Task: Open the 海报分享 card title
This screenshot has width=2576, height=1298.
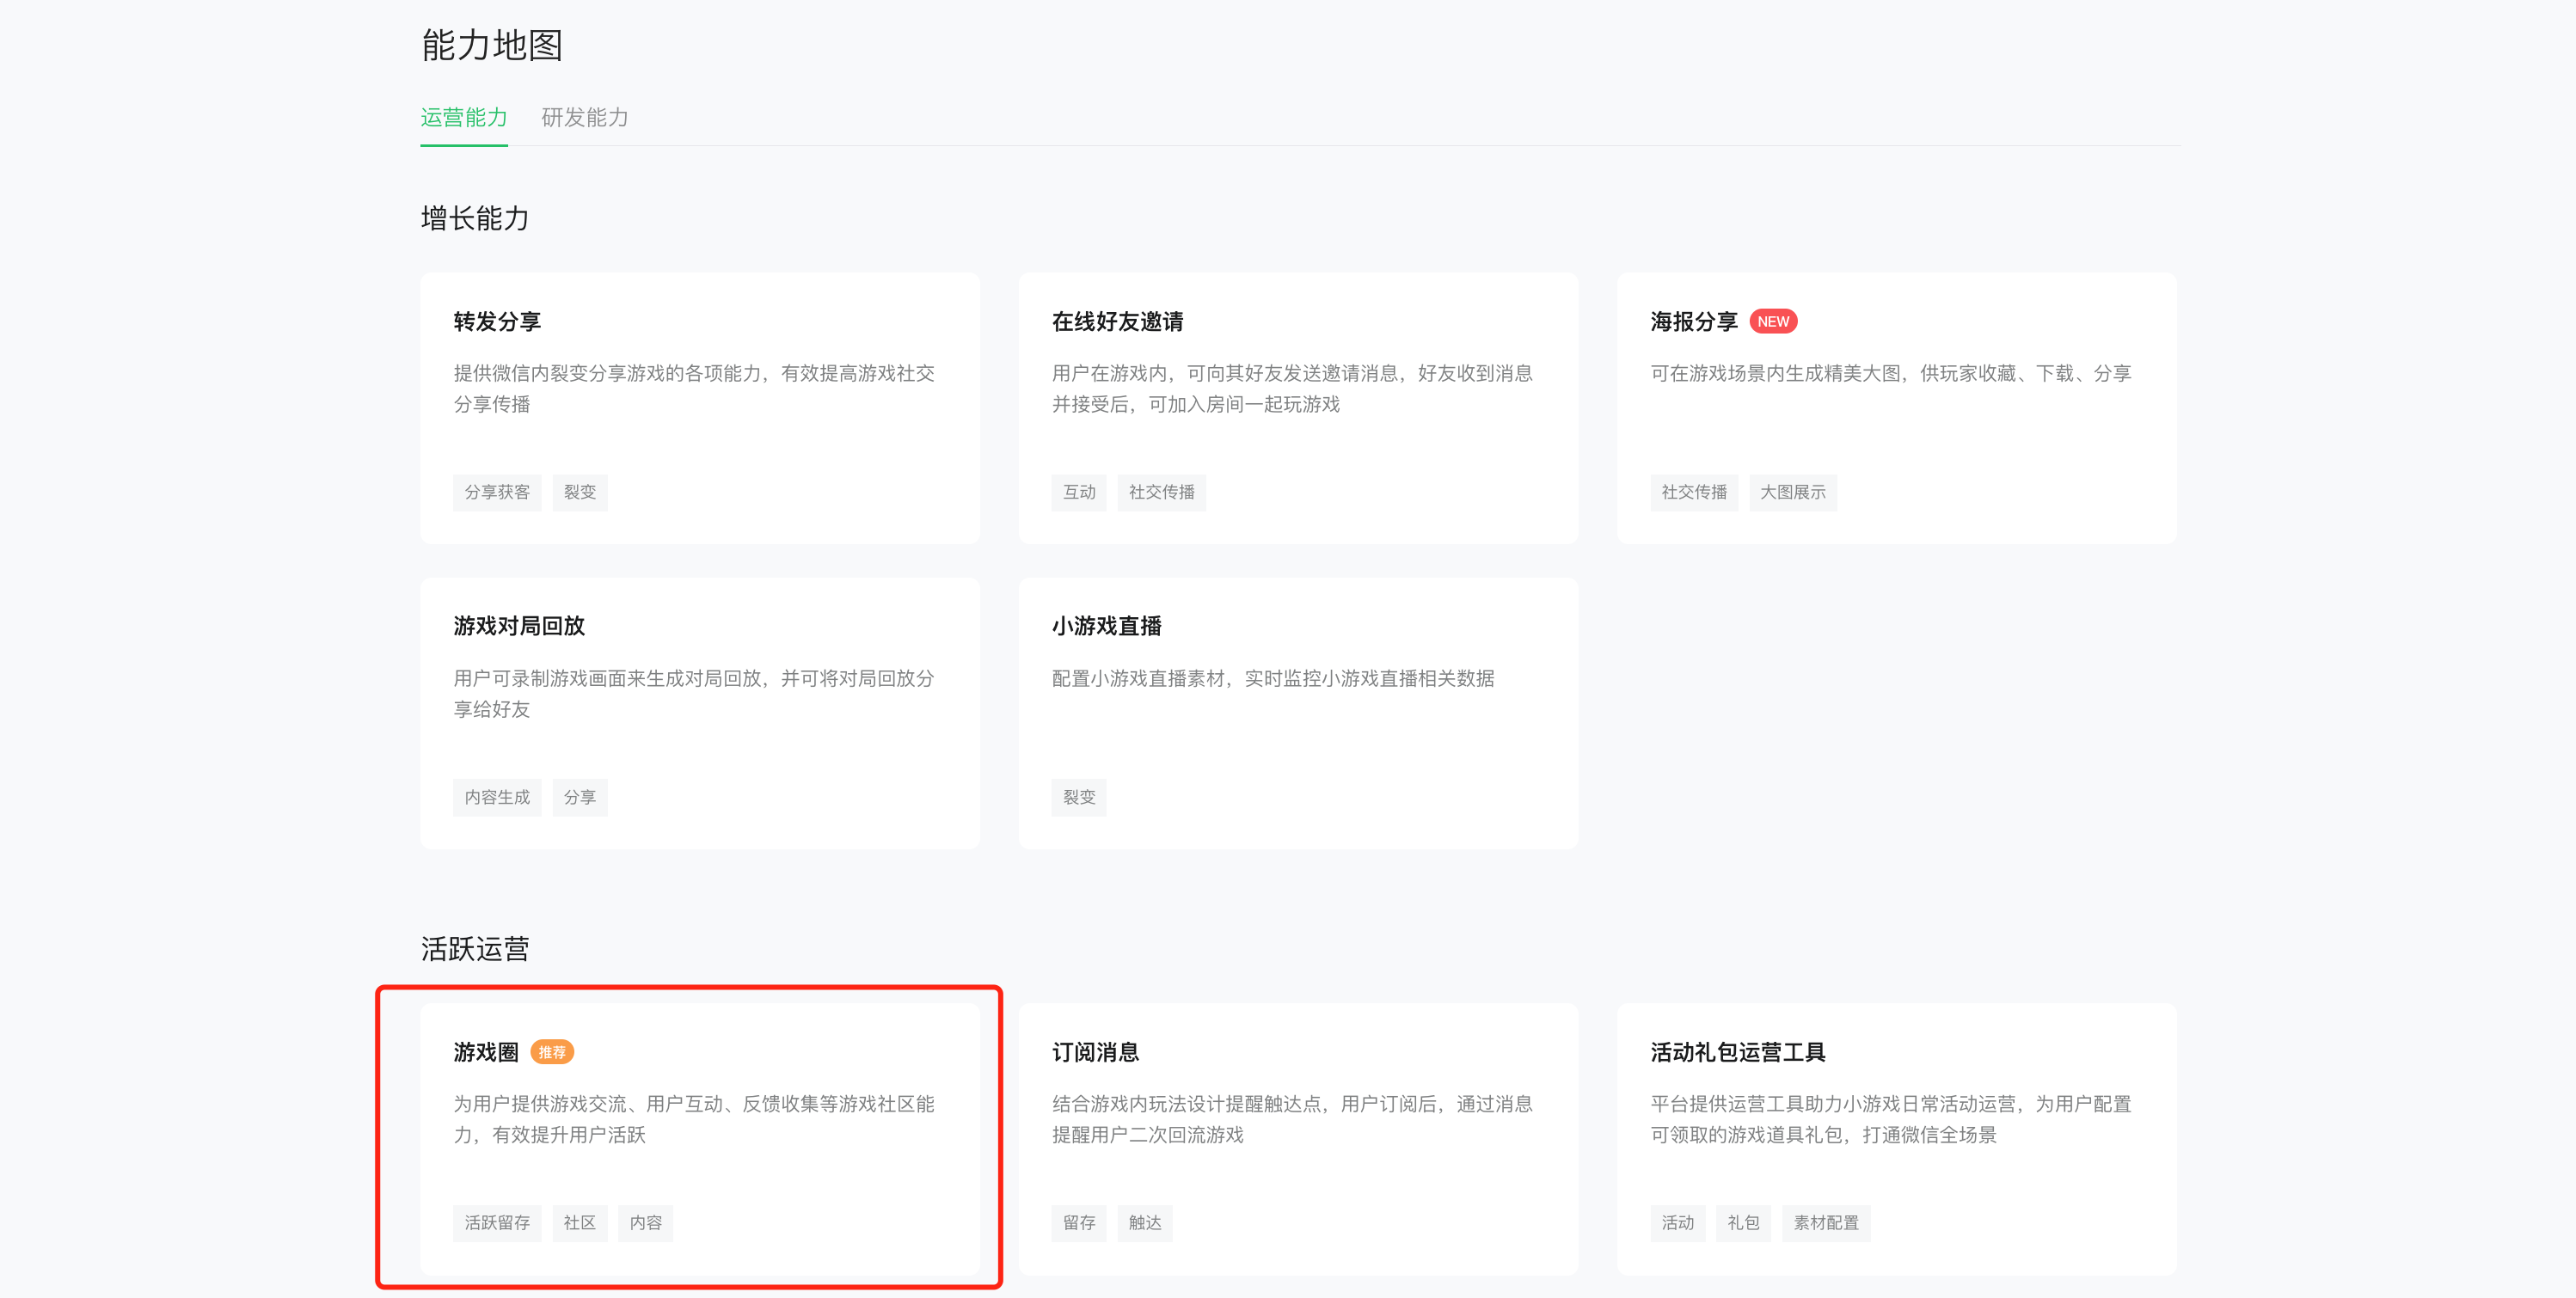Action: pos(1694,322)
